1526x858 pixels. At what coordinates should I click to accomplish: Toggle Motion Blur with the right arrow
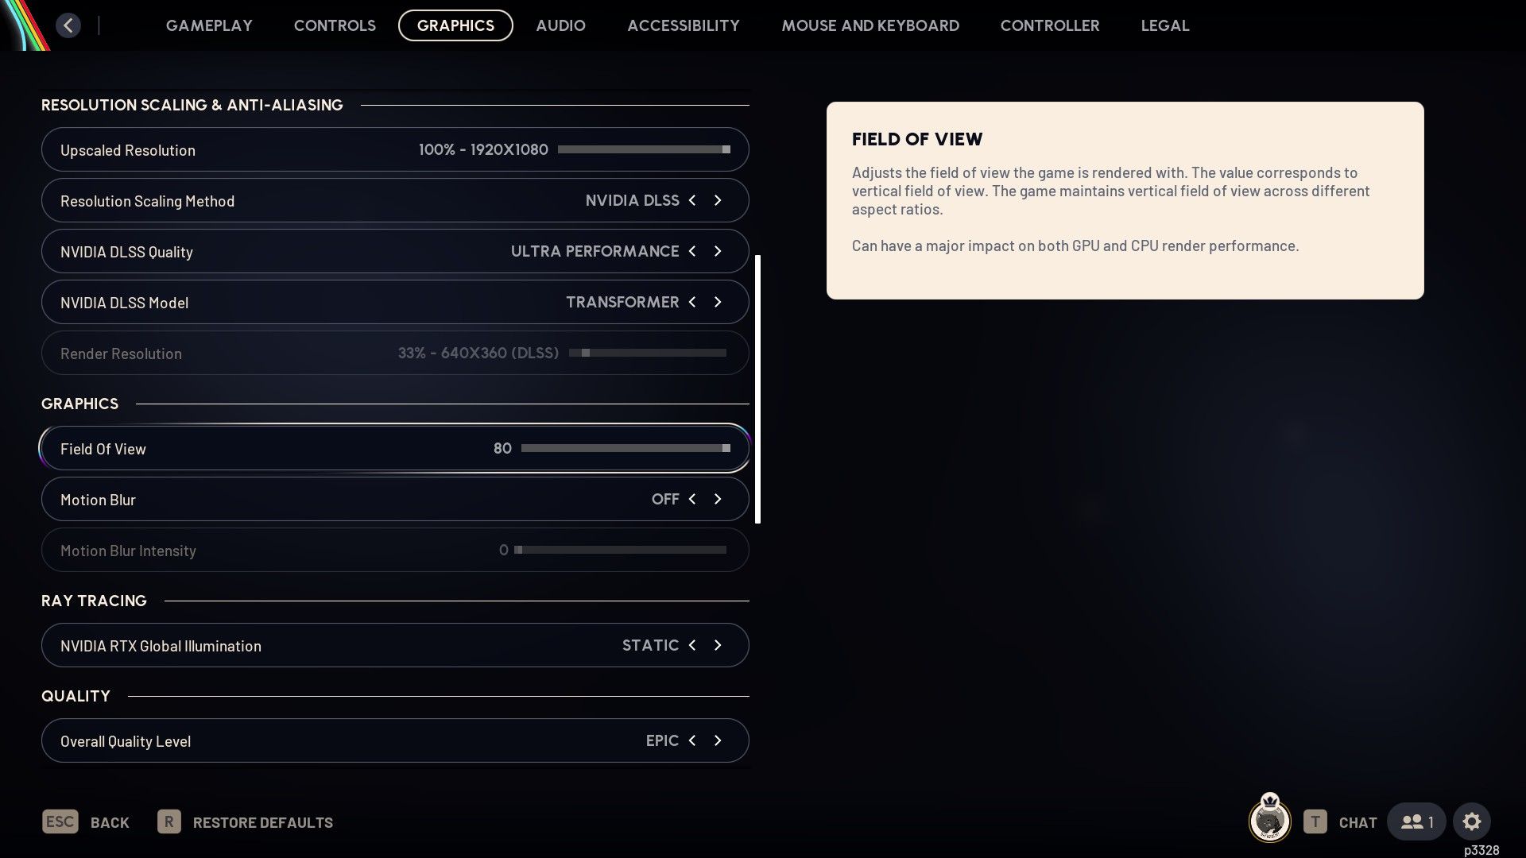(718, 499)
